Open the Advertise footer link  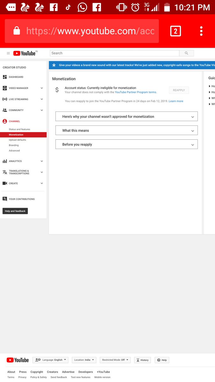(x=68, y=372)
